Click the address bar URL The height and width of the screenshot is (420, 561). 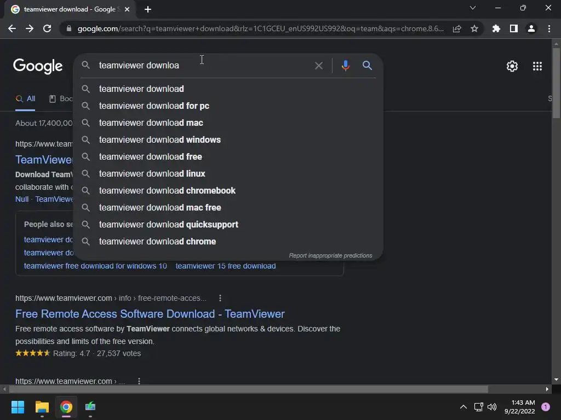260,28
